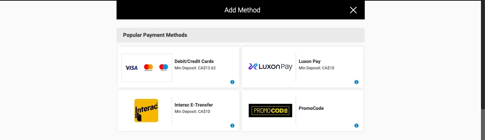Show info for Interac E-Transfer
The image size is (485, 140).
point(232,126)
